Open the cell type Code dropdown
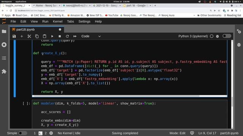The image size is (243, 136). [x=91, y=36]
